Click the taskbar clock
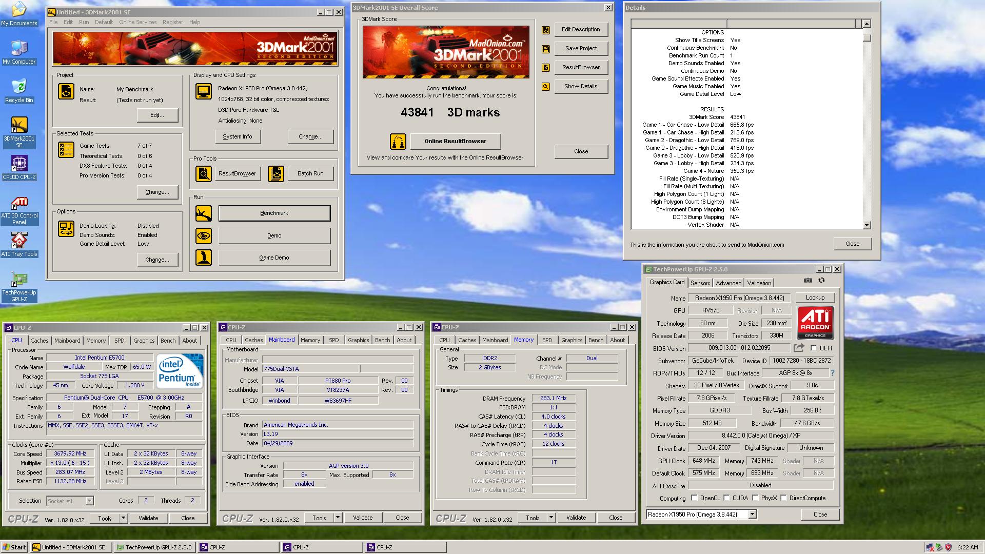 click(968, 547)
